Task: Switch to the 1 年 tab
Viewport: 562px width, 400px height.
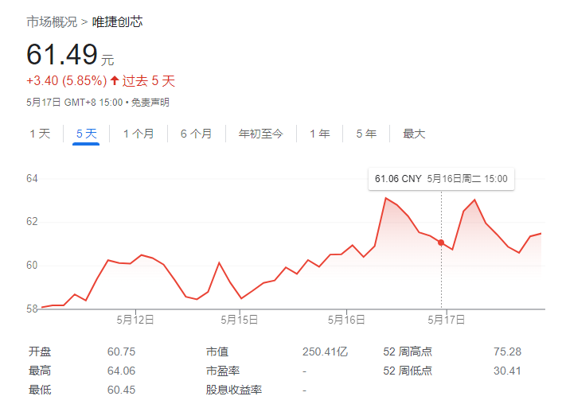Action: coord(320,134)
